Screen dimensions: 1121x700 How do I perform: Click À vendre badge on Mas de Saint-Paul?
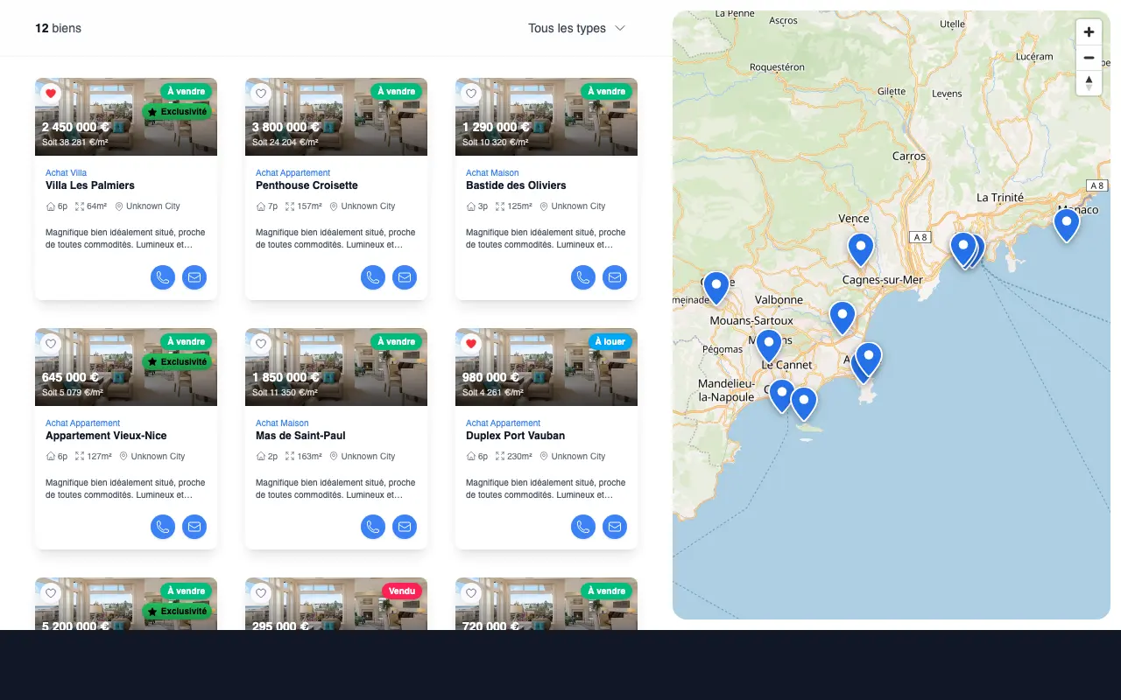tap(396, 341)
